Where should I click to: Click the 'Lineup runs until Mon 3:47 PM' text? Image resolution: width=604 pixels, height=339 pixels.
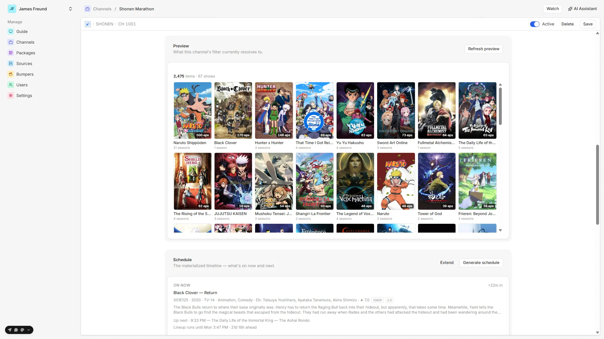click(215, 327)
